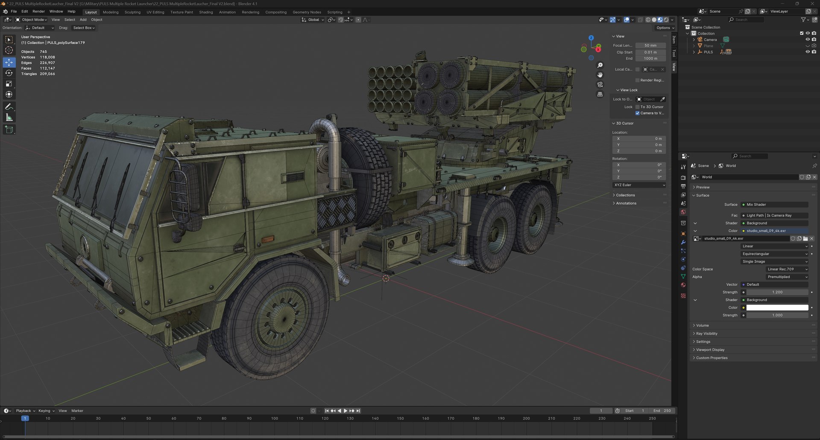Image resolution: width=820 pixels, height=440 pixels.
Task: Open the Material properties tab
Action: [683, 285]
